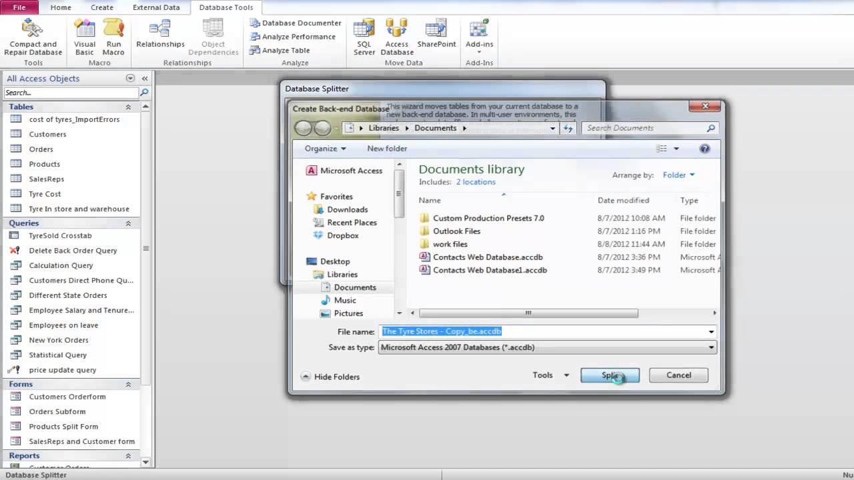The image size is (854, 480).
Task: Click Object Dependencies icon
Action: tap(213, 37)
